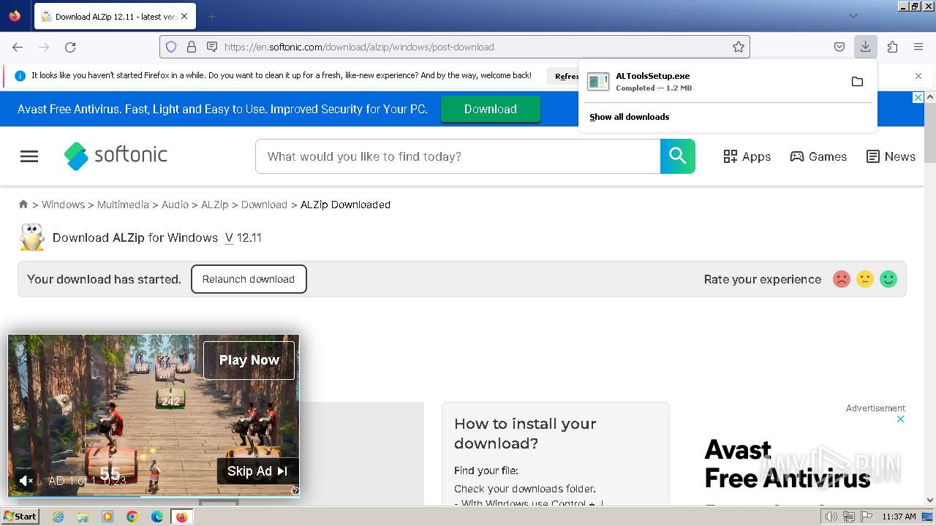
Task: Open the ALZip breadcrumb link
Action: pos(215,205)
